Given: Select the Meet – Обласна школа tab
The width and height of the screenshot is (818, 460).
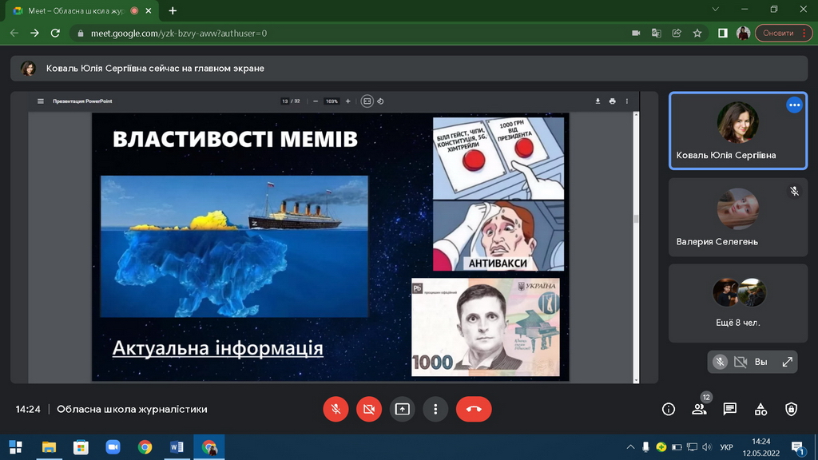Looking at the screenshot, I should [x=82, y=11].
